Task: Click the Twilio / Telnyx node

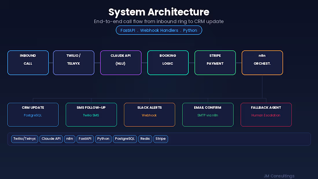Action: (73, 62)
